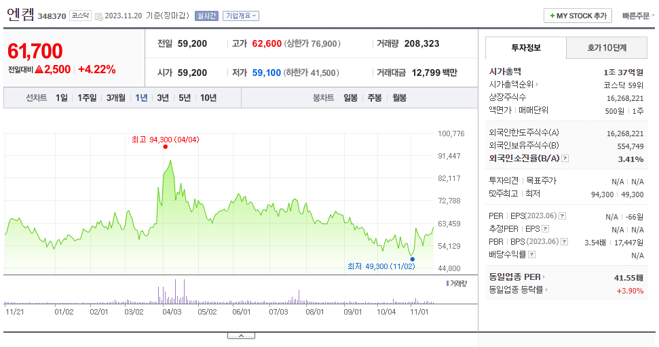Switch to the 투자정보 tab

pos(526,48)
